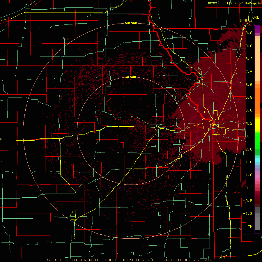Click the 3.4 value on color scale
Viewport: 262px width, 262px height.
coord(249,136)
